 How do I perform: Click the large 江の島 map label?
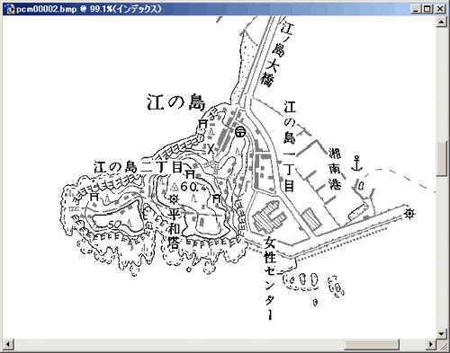175,101
